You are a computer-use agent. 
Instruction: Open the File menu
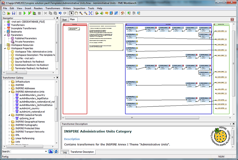pos(5,8)
